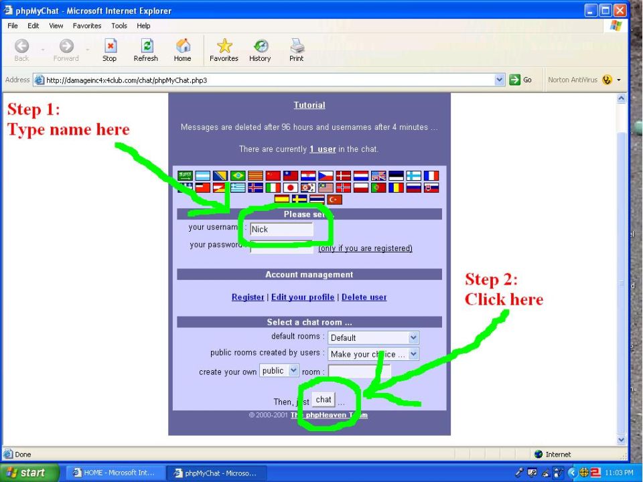The width and height of the screenshot is (643, 482).
Task: Print the page with the Print icon
Action: point(297,50)
